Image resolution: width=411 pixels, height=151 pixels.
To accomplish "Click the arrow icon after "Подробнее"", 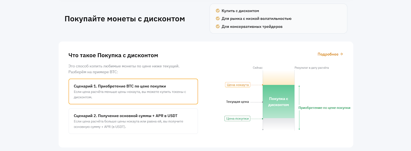I will tap(341, 54).
